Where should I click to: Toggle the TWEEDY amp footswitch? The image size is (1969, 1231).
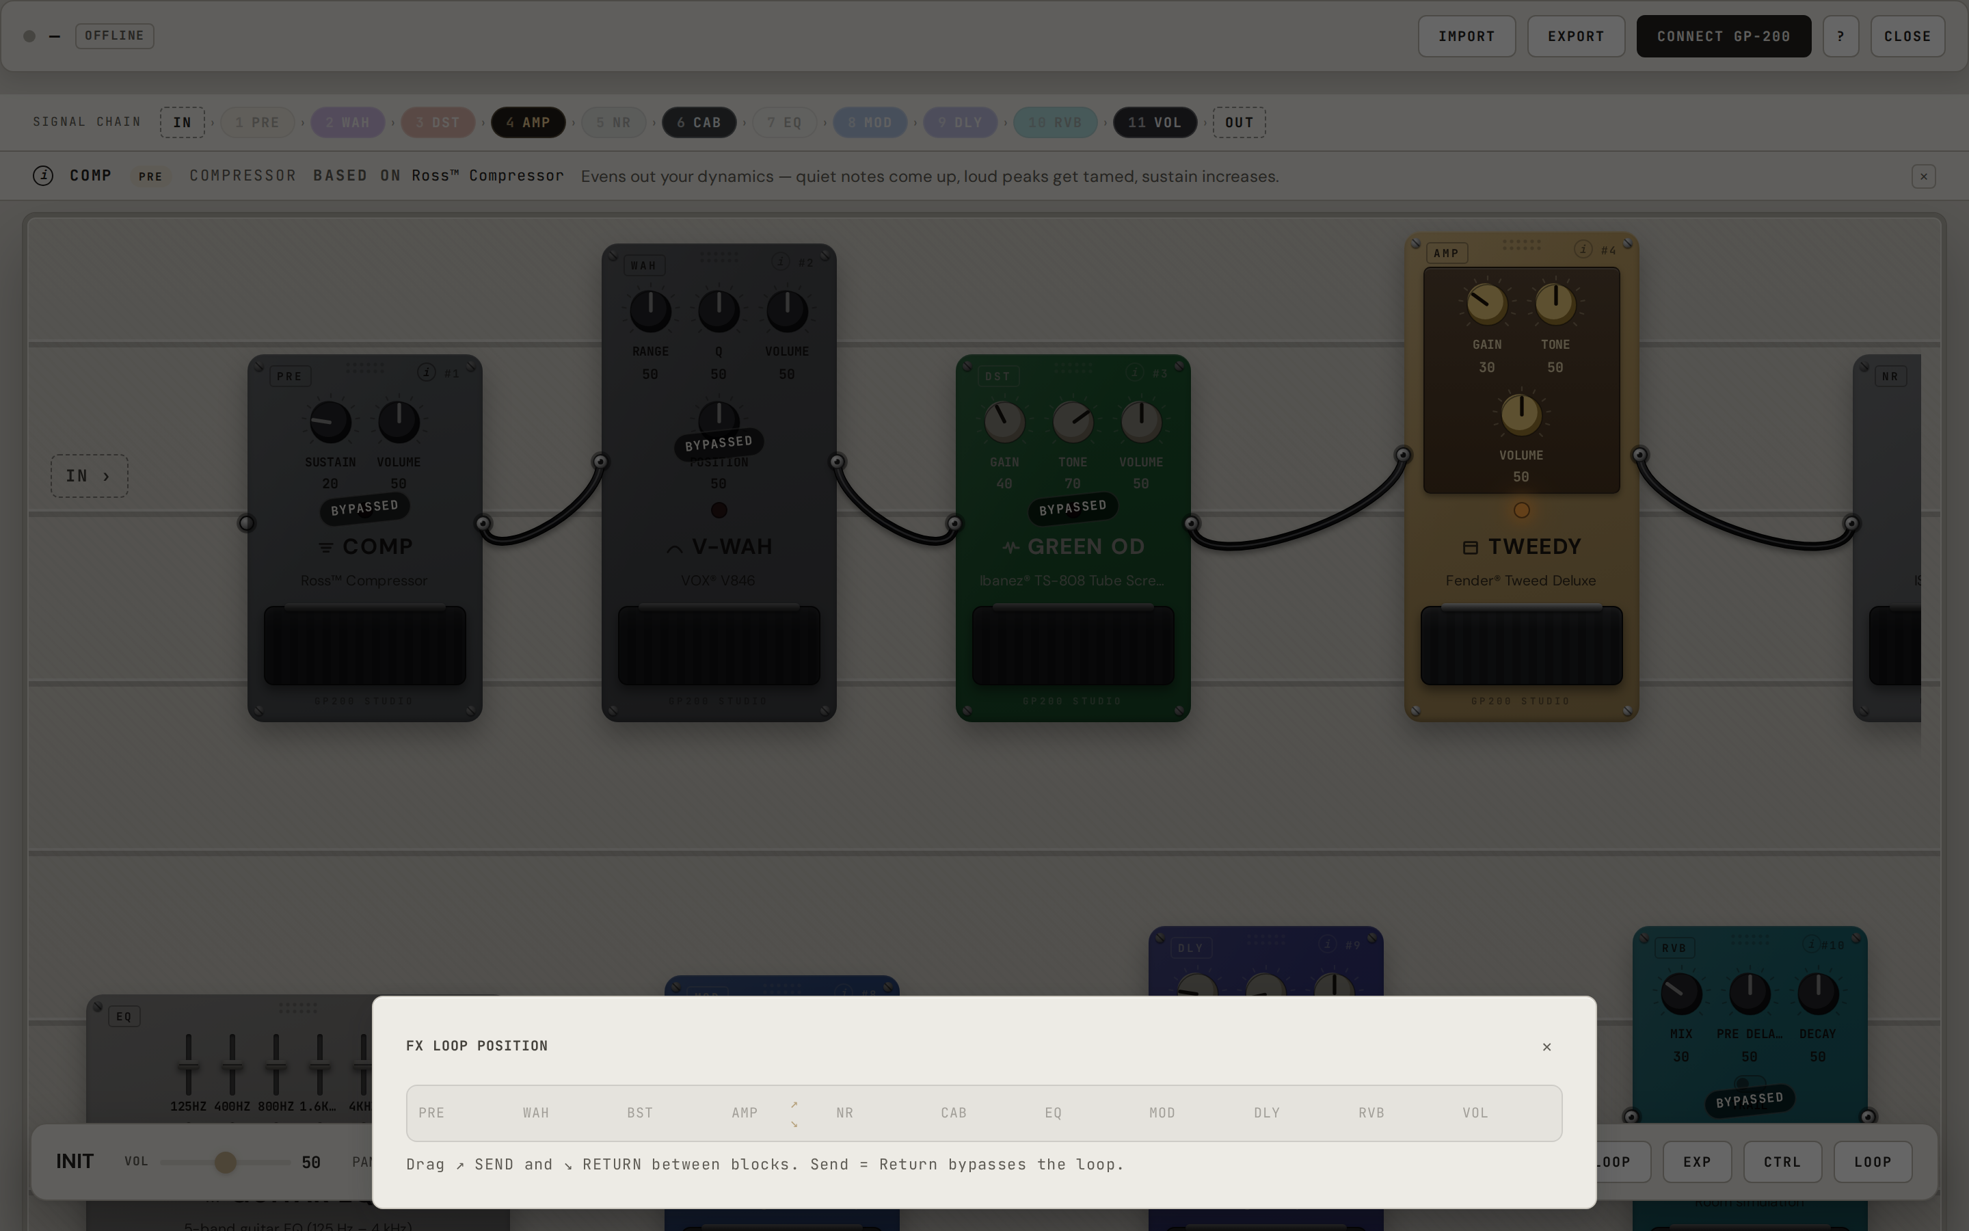[1521, 645]
